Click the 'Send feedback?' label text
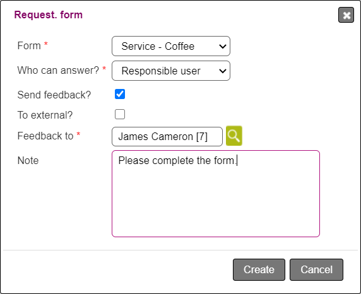Image resolution: width=361 pixels, height=294 pixels. click(54, 95)
